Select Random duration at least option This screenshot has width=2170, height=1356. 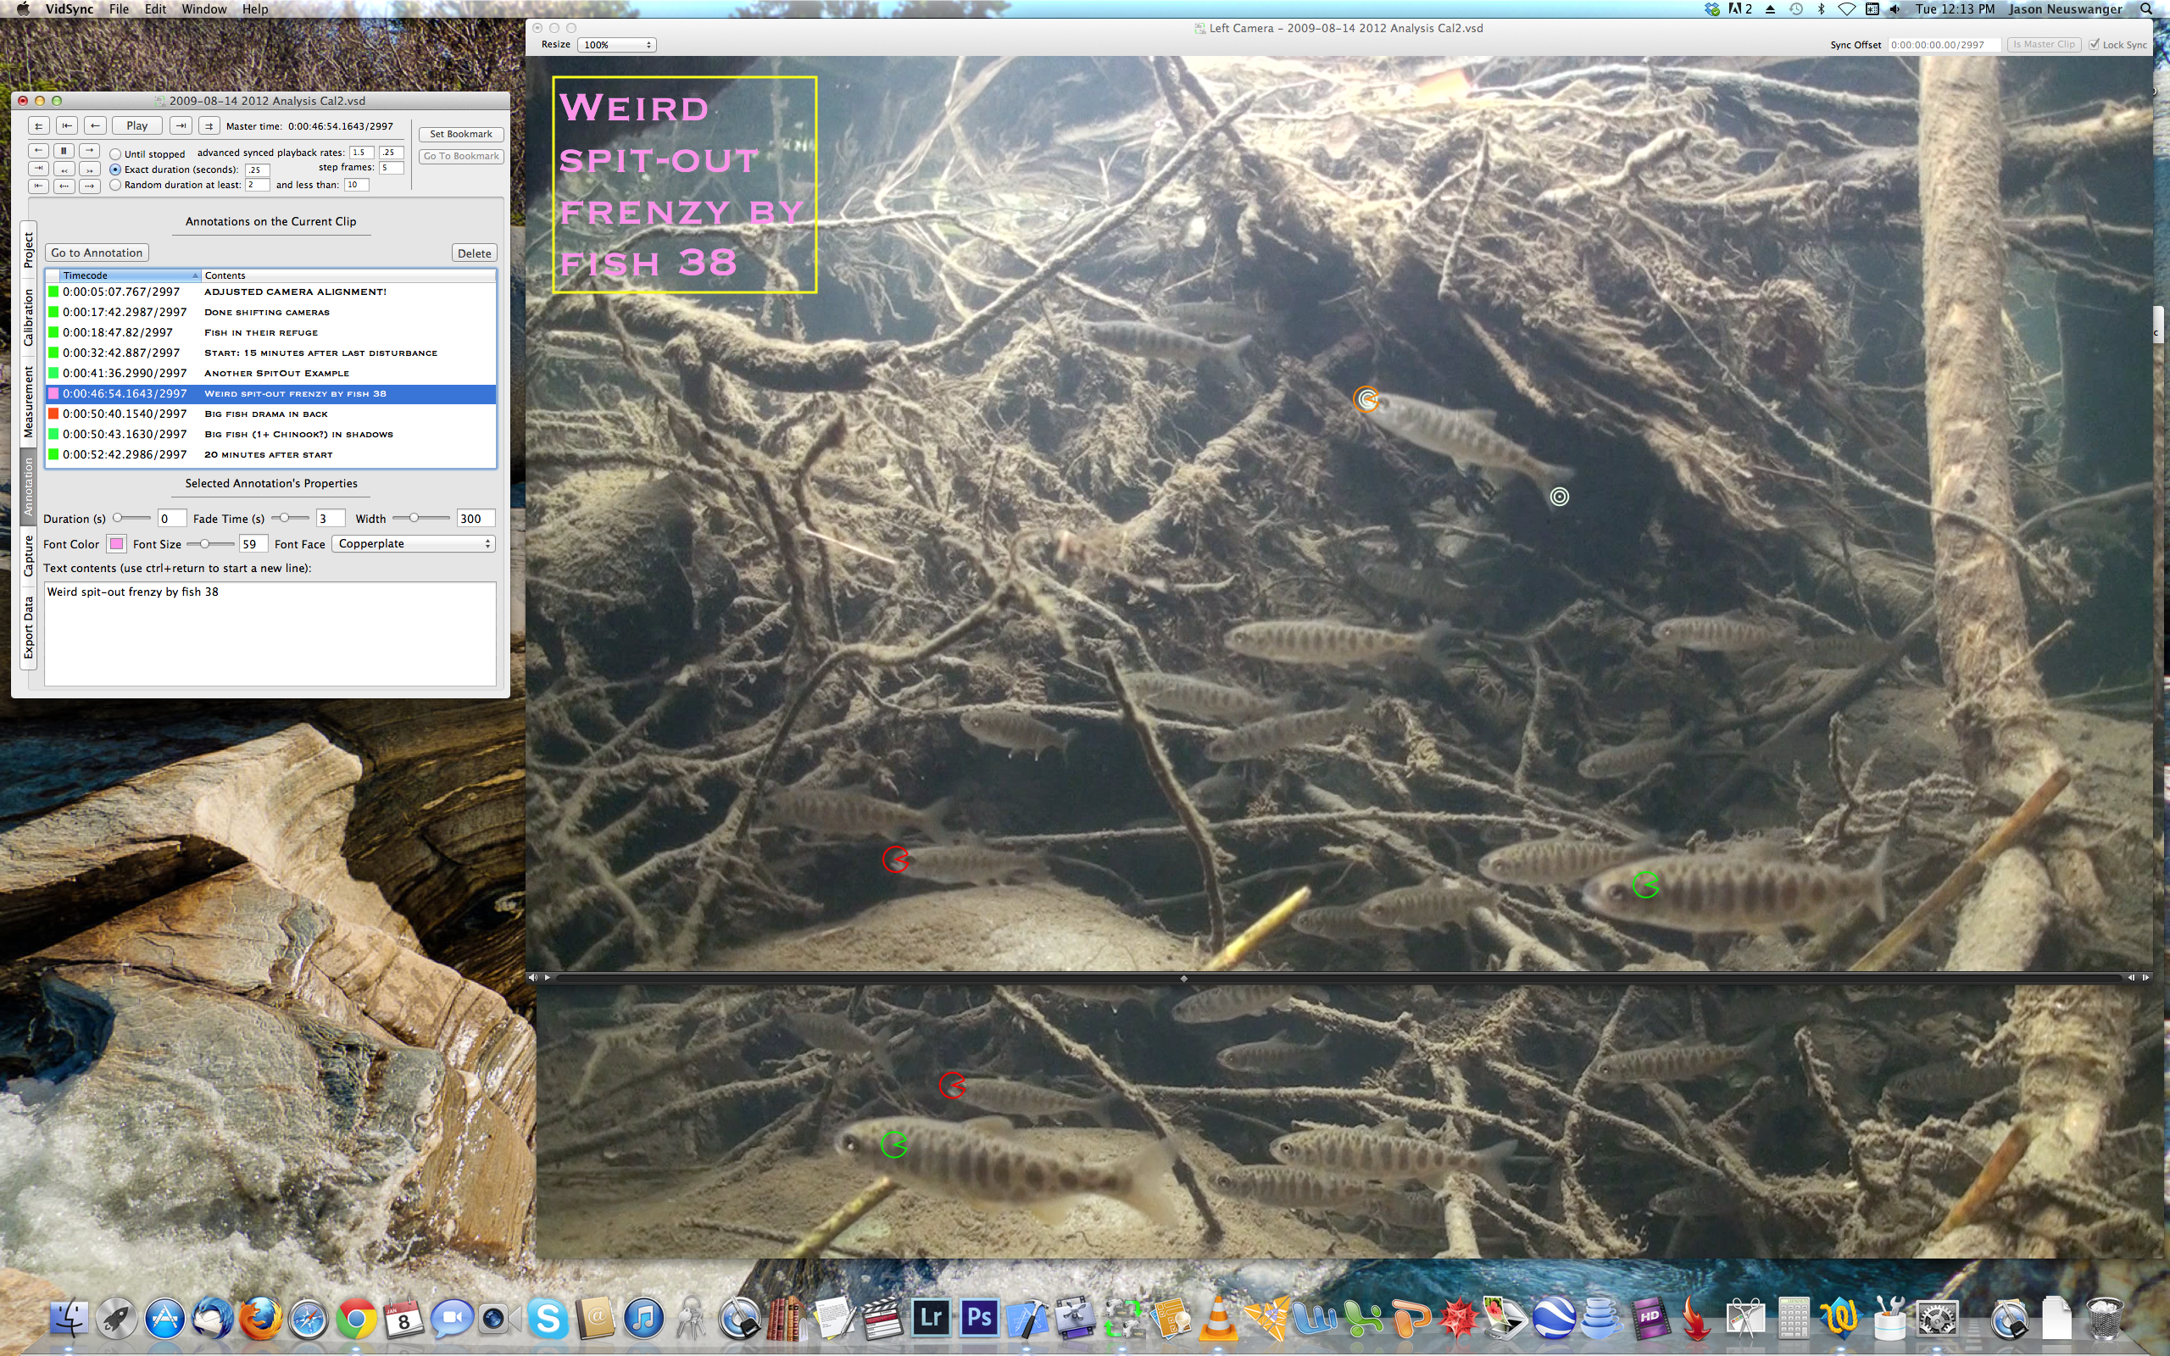[x=115, y=185]
